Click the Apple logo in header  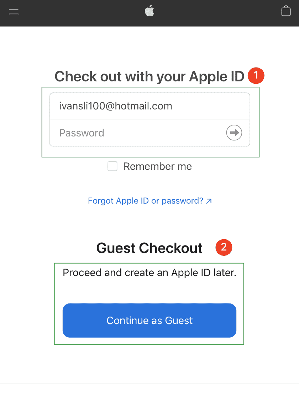pos(149,11)
